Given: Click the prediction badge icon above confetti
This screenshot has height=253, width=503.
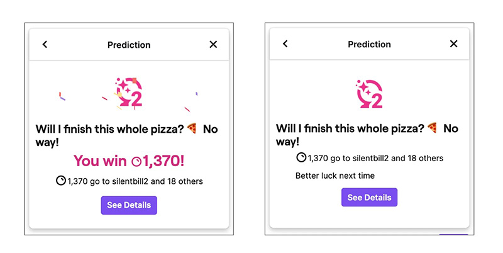Looking at the screenshot, I should pos(130,93).
